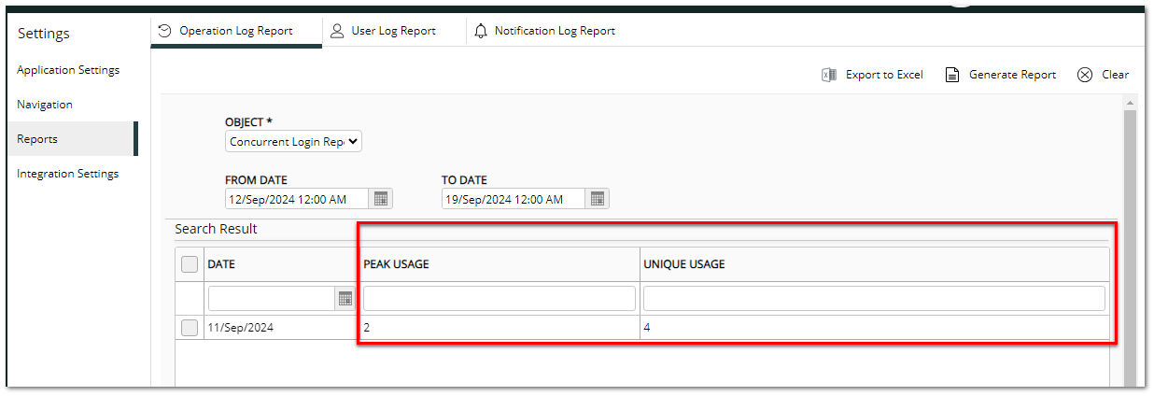Click the Date column filter field
The height and width of the screenshot is (396, 1154).
(273, 298)
